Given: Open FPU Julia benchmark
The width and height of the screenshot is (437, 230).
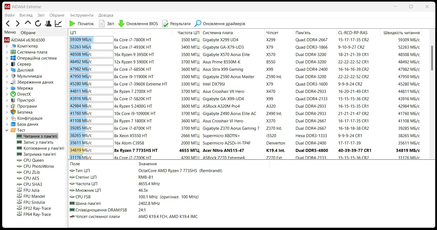Looking at the screenshot, I should [x=31, y=190].
